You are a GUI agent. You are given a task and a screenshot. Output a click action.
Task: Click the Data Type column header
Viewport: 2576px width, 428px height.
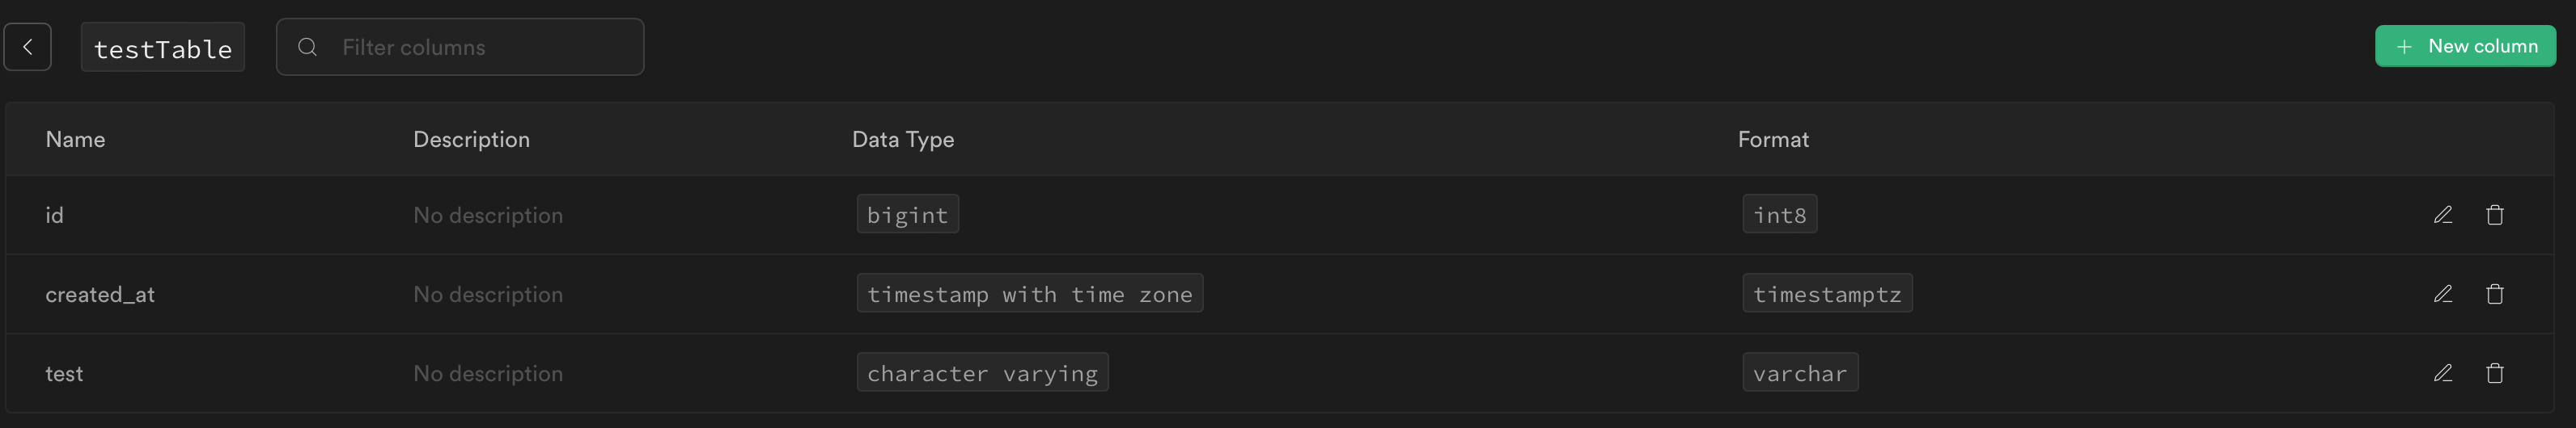pos(902,140)
